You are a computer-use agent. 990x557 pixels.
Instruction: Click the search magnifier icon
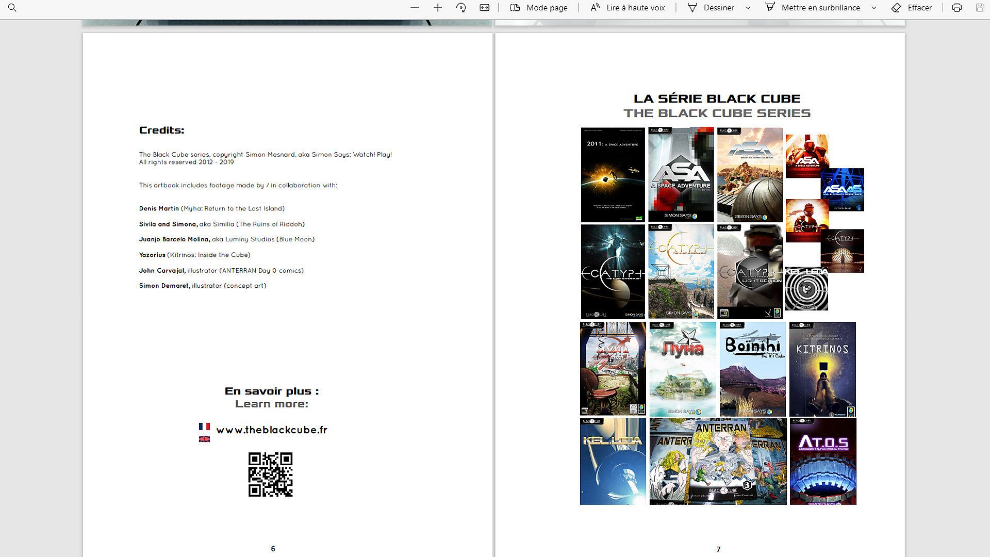(x=12, y=8)
